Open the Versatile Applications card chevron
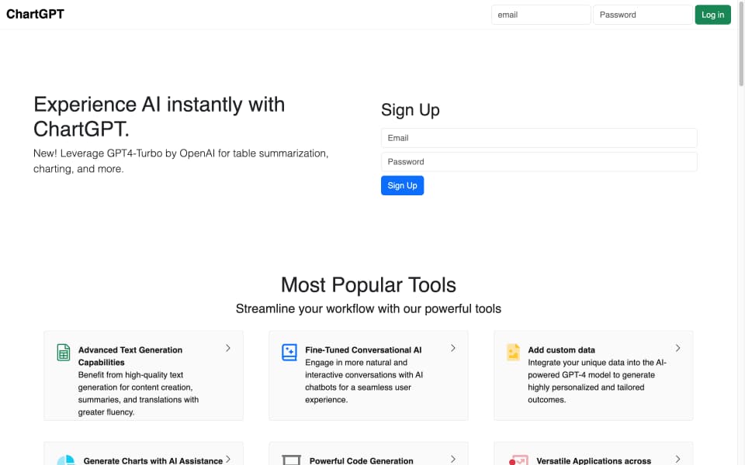Image resolution: width=745 pixels, height=465 pixels. click(x=678, y=459)
